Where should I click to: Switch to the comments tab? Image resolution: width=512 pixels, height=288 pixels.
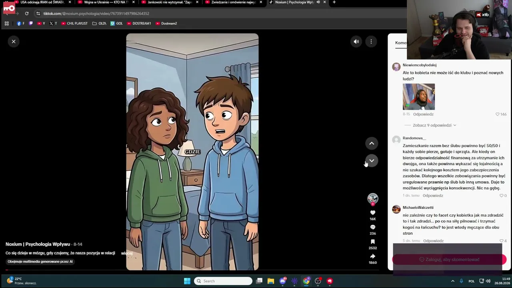pyautogui.click(x=401, y=43)
